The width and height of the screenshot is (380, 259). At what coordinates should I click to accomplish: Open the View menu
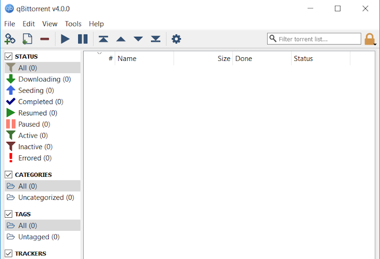pos(50,24)
